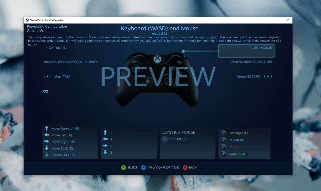Click the Reload (R) binding text
Viewport: 321px width, 191px height.
(236, 140)
